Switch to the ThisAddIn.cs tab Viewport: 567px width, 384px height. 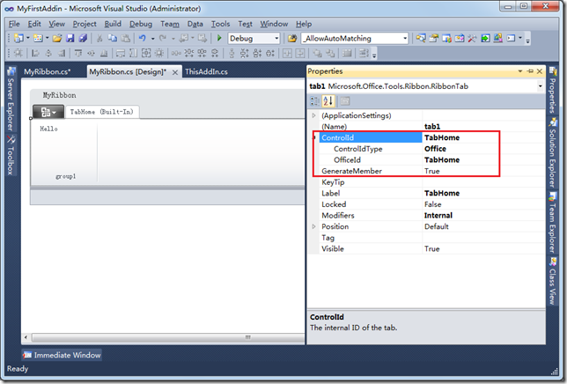tap(207, 71)
